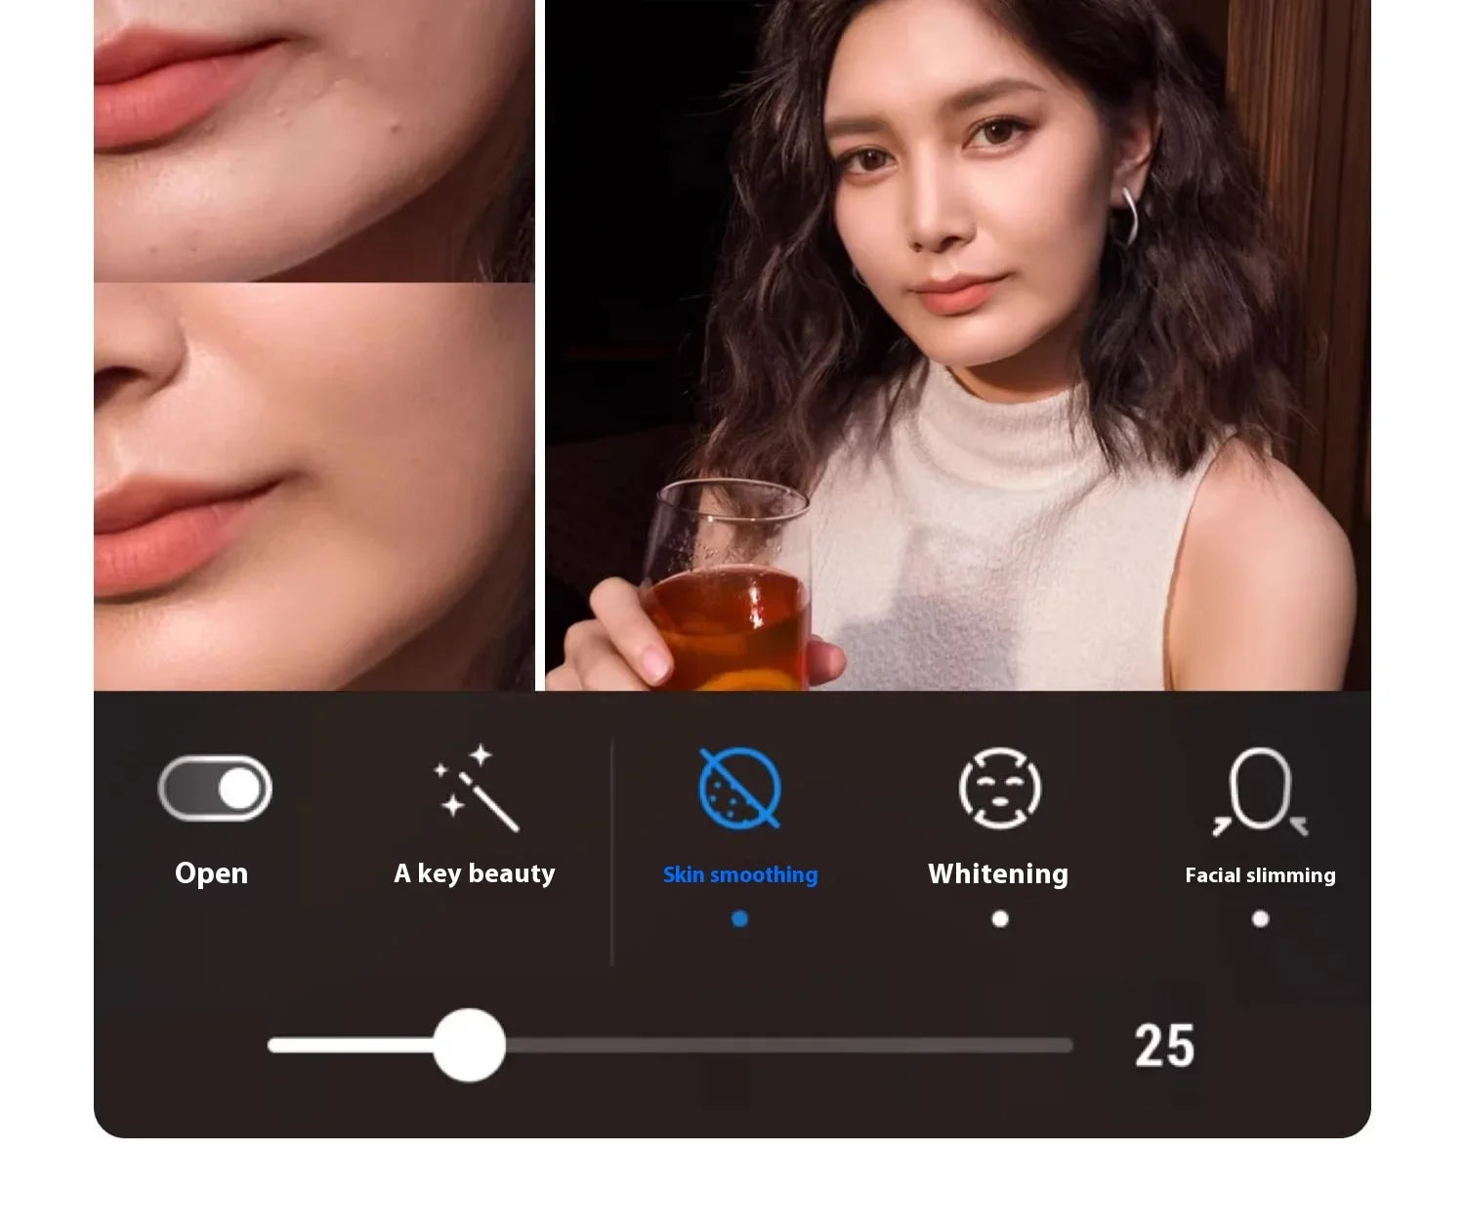Click the smoothing intensity slider handle

click(469, 1045)
